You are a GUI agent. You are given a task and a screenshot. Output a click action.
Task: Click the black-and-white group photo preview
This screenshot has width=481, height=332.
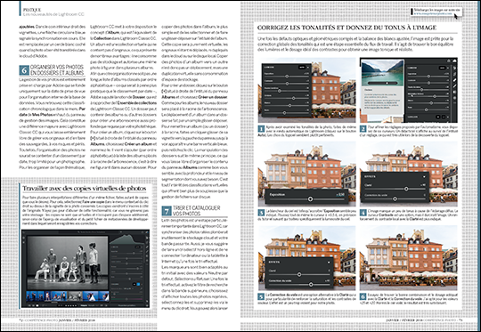point(68,263)
